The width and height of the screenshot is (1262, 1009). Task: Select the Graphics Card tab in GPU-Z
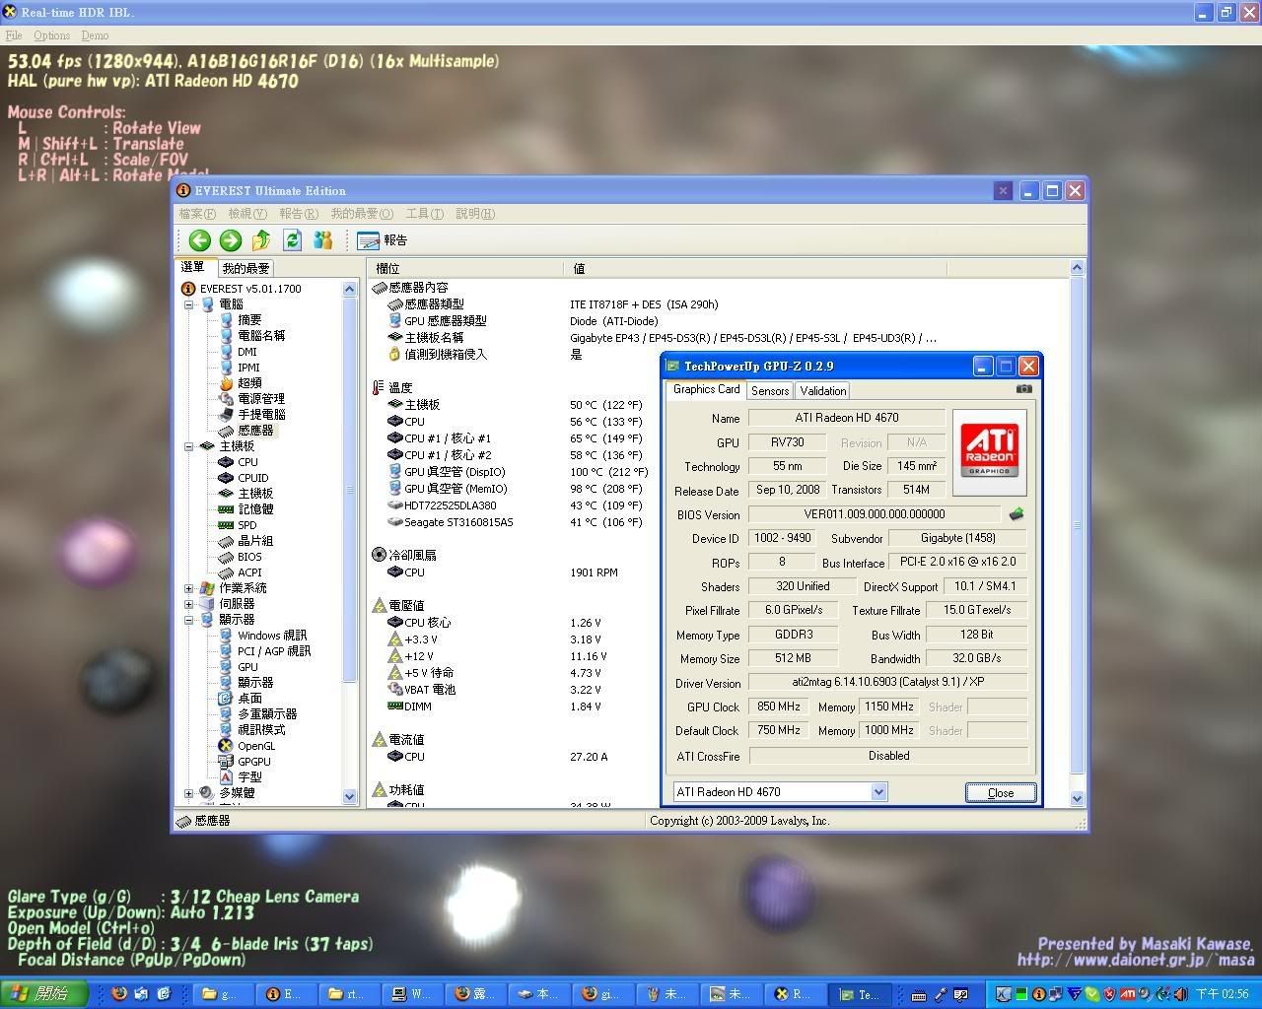(x=706, y=389)
